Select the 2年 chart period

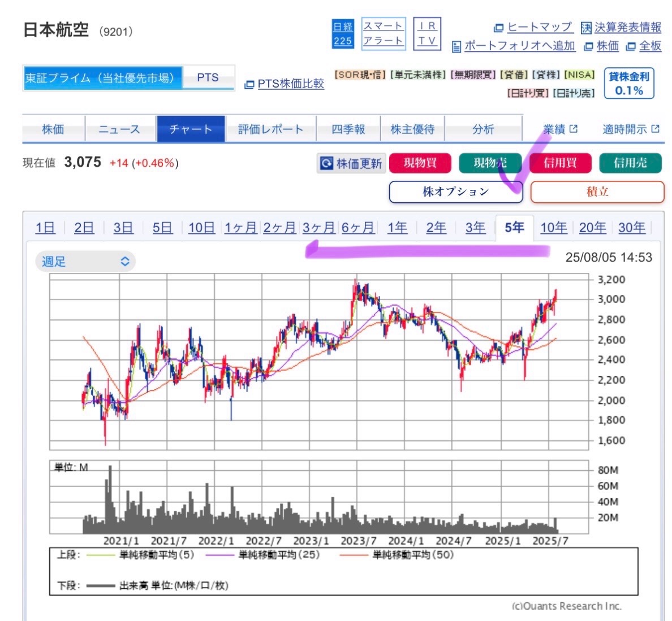coord(436,228)
